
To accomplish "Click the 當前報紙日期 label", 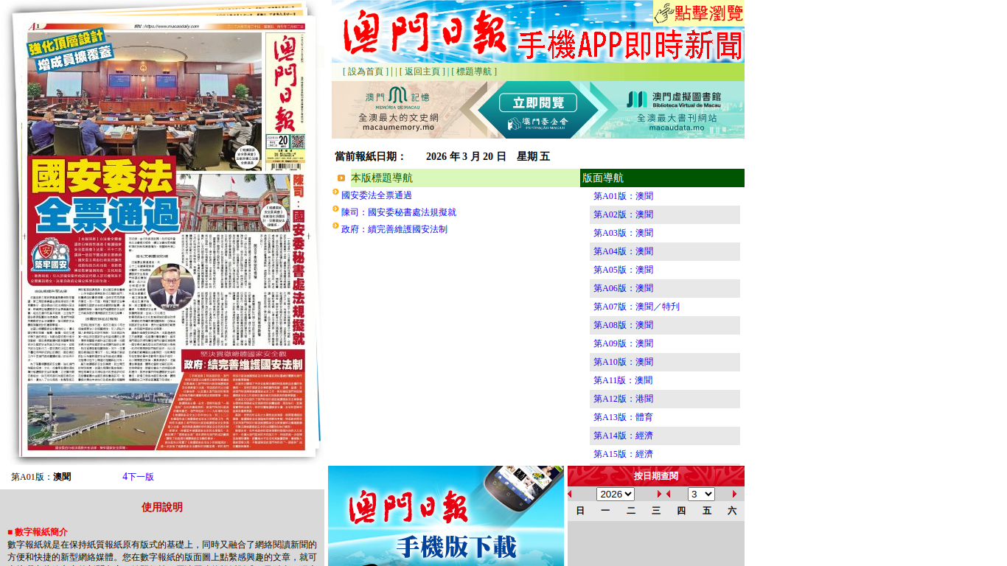I will (x=370, y=156).
